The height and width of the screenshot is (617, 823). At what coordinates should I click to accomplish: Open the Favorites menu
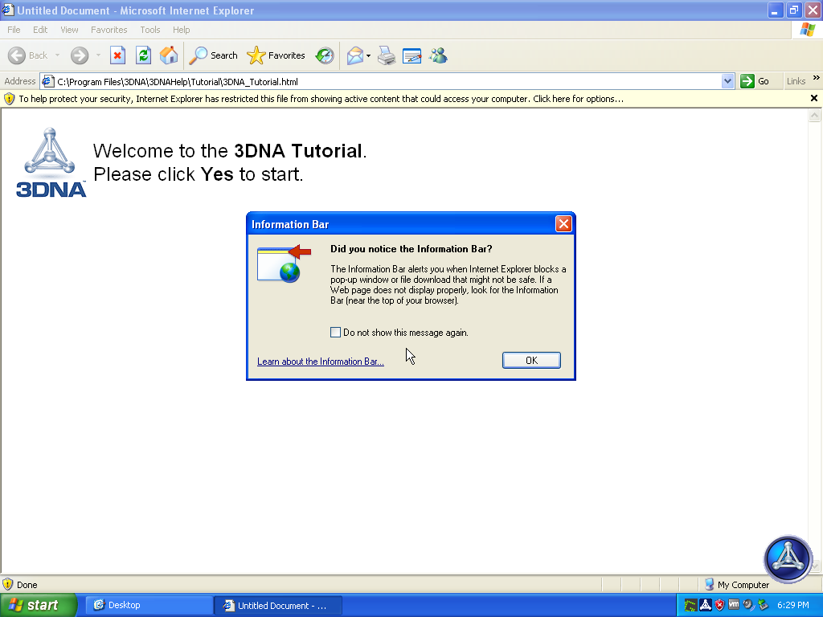[x=109, y=30]
